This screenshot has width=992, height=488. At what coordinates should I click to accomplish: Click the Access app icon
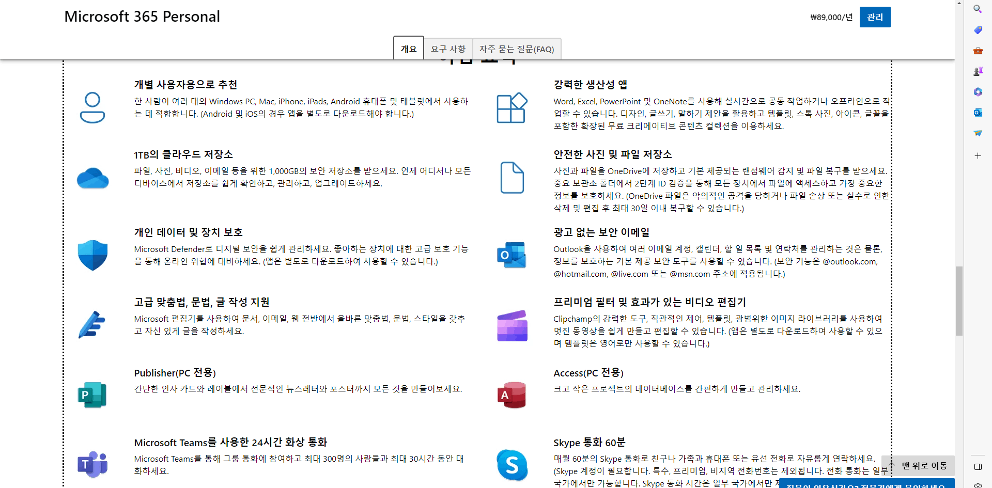coord(512,395)
